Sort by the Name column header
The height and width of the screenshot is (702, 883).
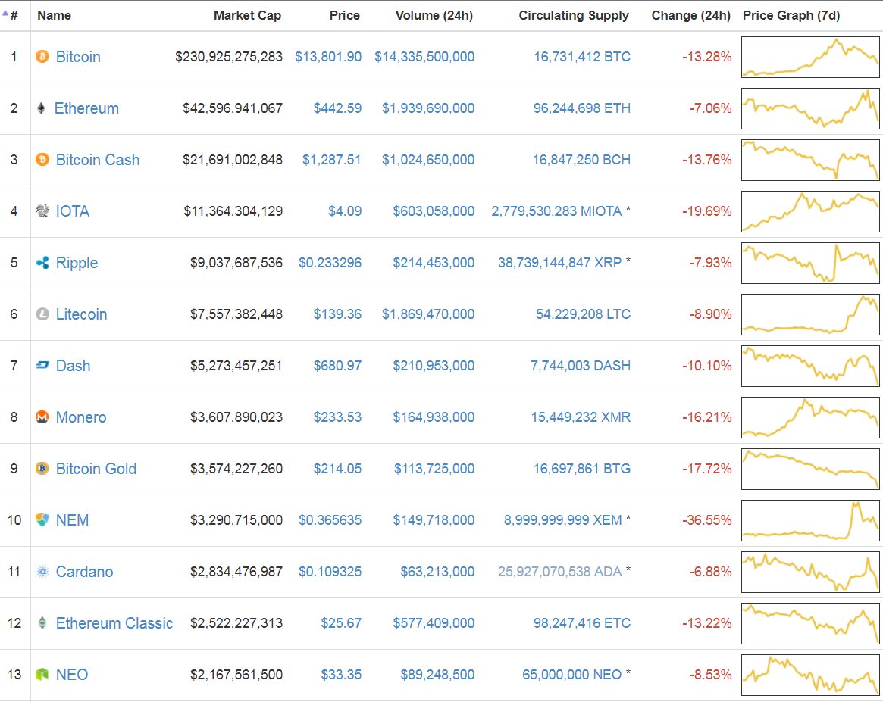click(x=54, y=15)
